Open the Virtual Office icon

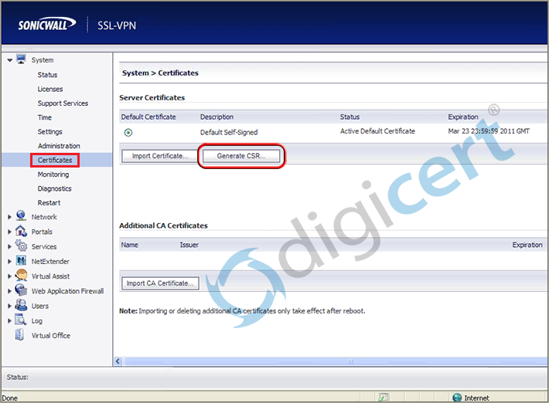22,335
